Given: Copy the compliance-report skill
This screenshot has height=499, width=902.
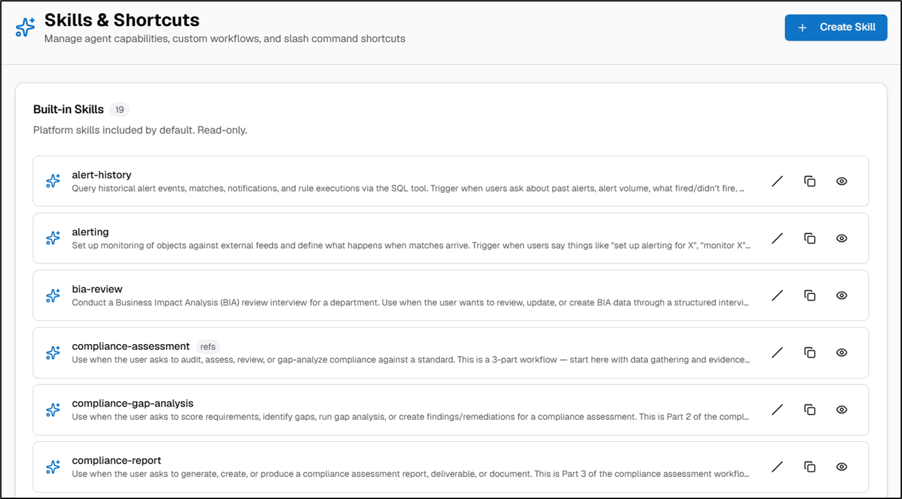Looking at the screenshot, I should pyautogui.click(x=810, y=467).
